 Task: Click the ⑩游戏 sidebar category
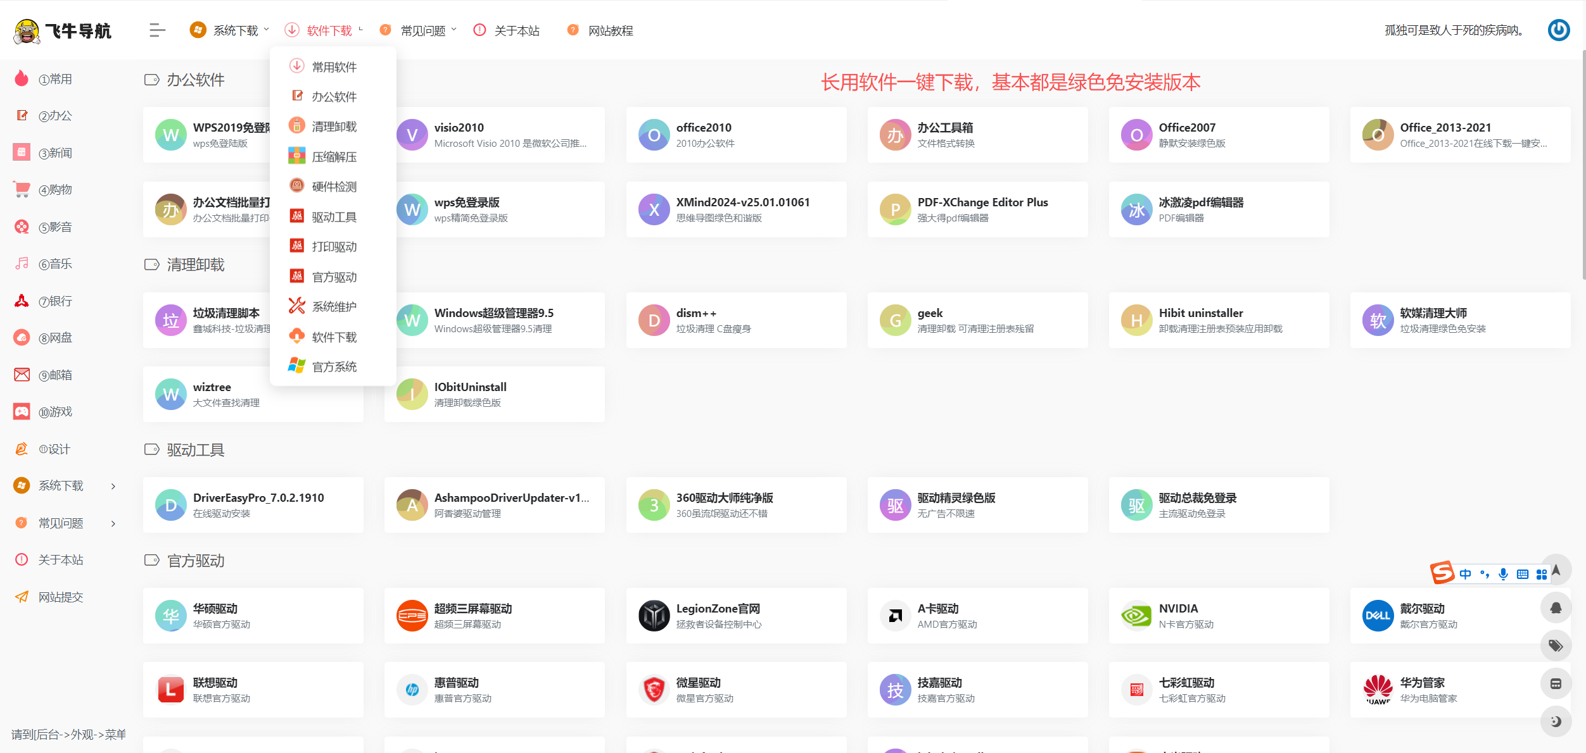pyautogui.click(x=55, y=412)
